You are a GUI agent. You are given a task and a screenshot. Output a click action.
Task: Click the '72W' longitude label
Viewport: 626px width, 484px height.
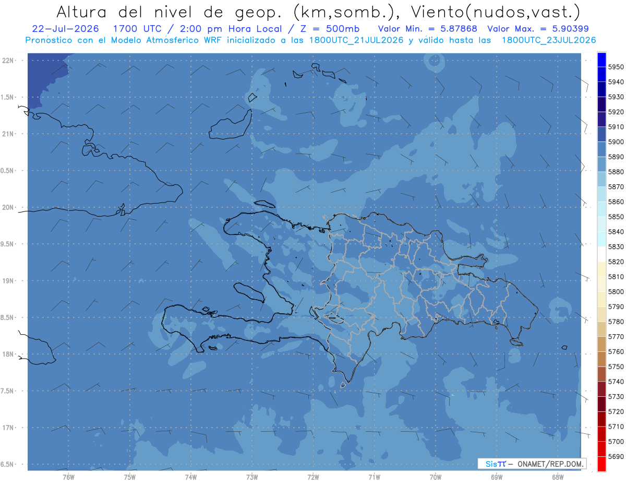313,477
